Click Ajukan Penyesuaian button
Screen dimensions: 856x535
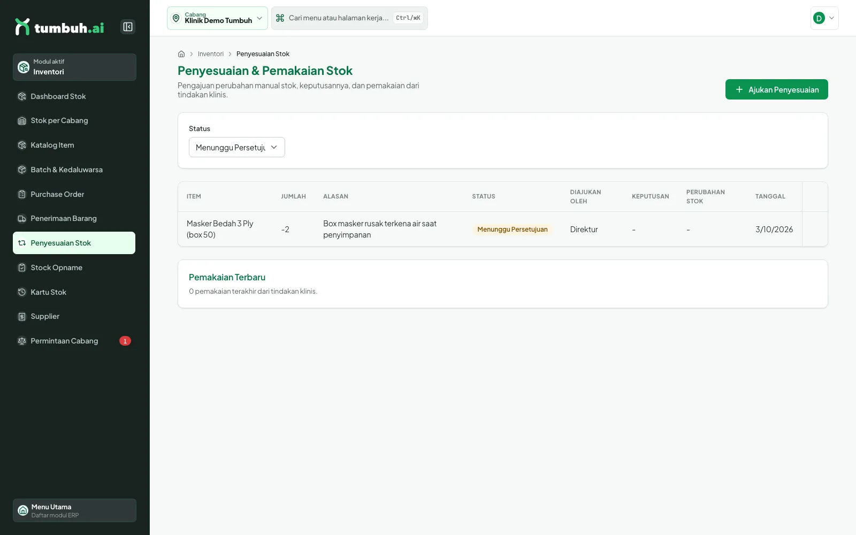click(777, 89)
